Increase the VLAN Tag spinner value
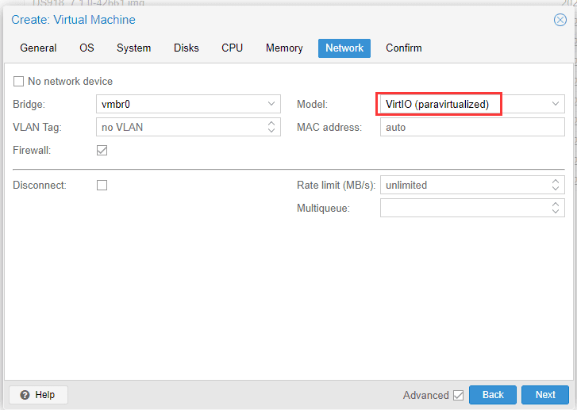577x410 pixels. pyautogui.click(x=271, y=123)
